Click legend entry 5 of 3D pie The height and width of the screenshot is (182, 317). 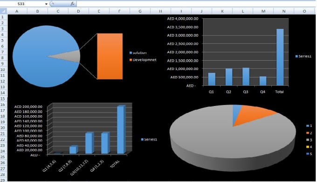(309, 154)
